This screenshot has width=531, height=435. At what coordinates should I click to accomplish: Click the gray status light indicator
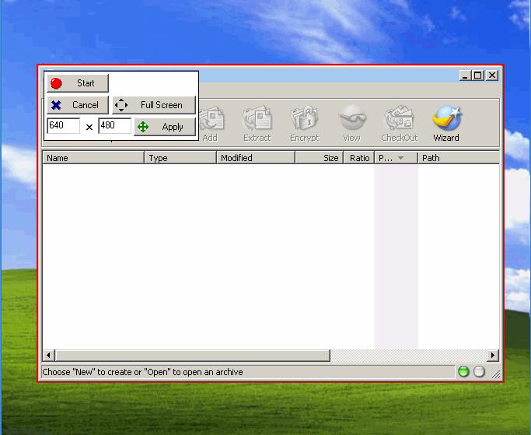pyautogui.click(x=479, y=372)
